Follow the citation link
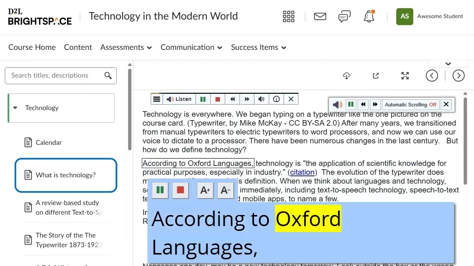This screenshot has height=266, width=474. (x=302, y=172)
